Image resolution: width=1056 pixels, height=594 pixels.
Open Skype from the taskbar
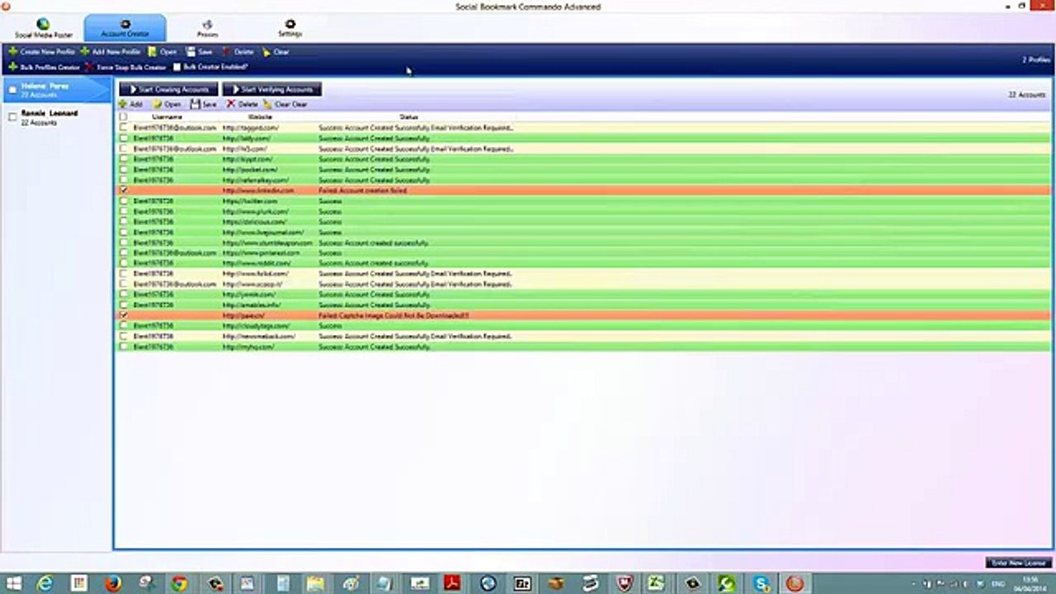(x=761, y=583)
